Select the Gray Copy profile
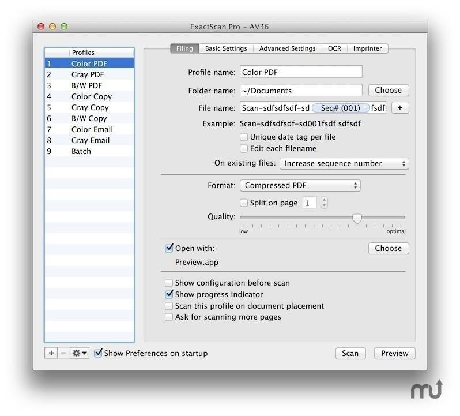Viewport: 460px width, 416px height. coord(89,107)
